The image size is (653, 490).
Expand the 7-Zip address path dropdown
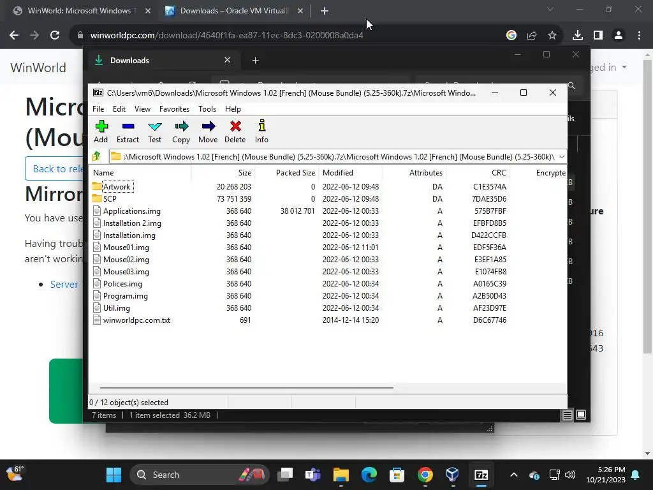561,157
